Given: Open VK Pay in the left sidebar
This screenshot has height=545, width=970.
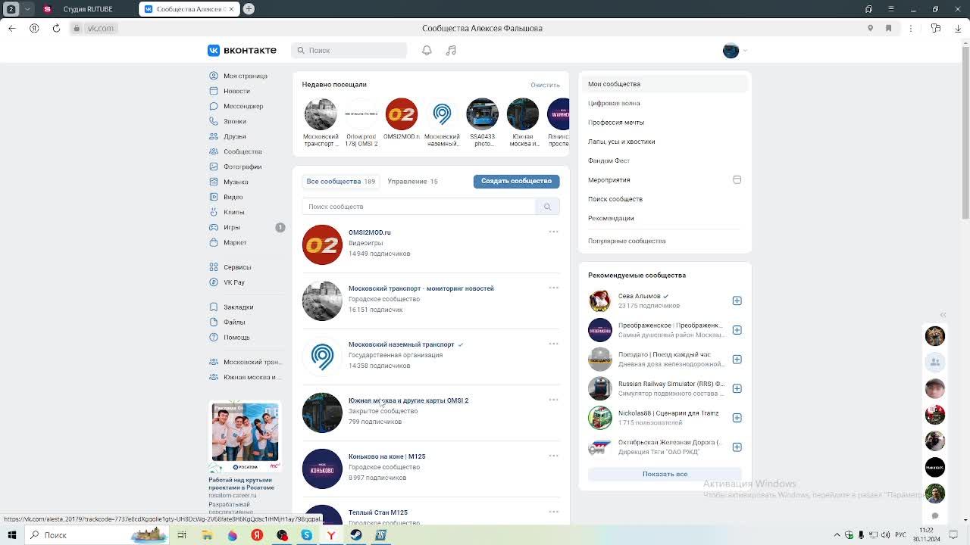Looking at the screenshot, I should (x=233, y=282).
